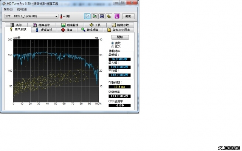
Task: Close the HD Tune Pro window
Action: pyautogui.click(x=132, y=3)
